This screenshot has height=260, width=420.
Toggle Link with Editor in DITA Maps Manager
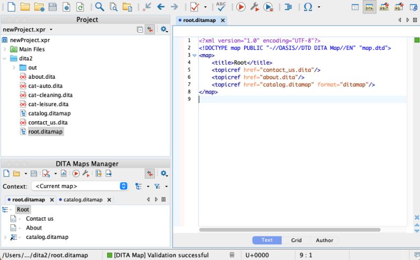coord(150,174)
